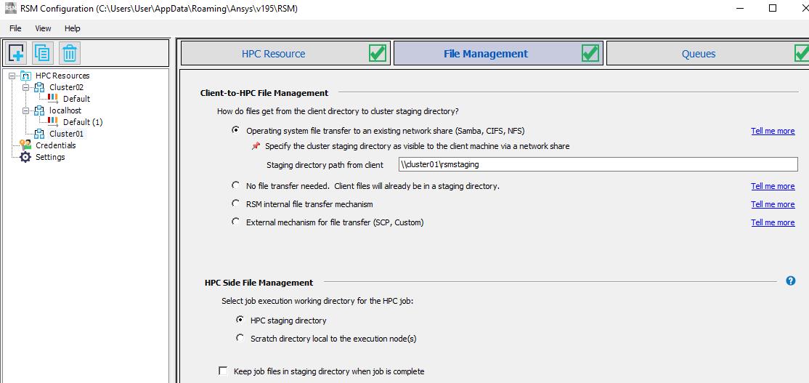Select HPC staging directory option
The width and height of the screenshot is (809, 383).
[240, 320]
